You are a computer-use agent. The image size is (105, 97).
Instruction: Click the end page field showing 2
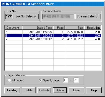click(76, 80)
